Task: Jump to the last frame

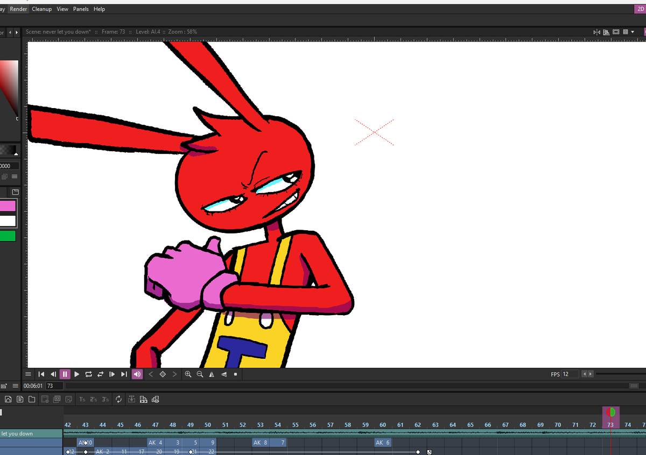Action: tap(124, 374)
